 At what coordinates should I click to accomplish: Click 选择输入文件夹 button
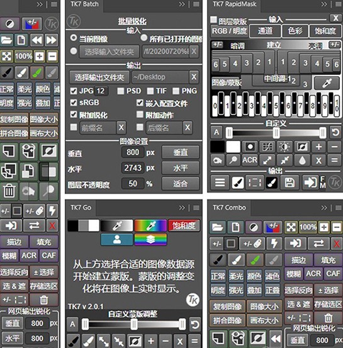click(110, 52)
